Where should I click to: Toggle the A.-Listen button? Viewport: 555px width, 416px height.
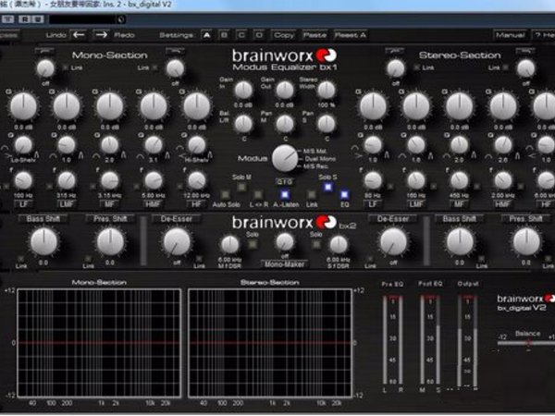tap(285, 194)
